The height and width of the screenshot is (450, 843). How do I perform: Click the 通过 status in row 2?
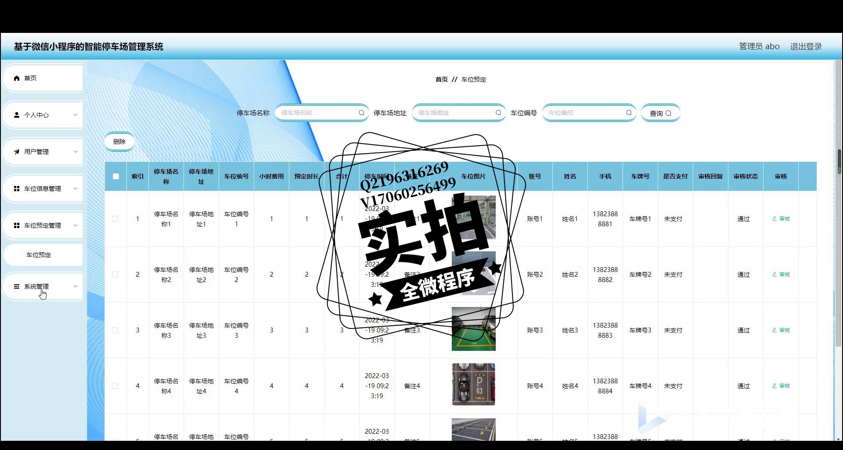743,275
